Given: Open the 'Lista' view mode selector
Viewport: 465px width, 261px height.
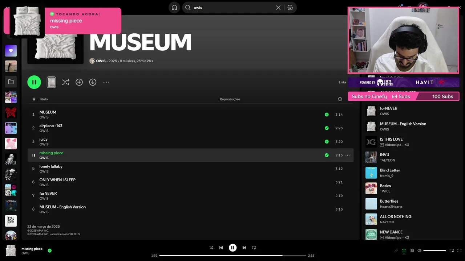Looking at the screenshot, I should [342, 82].
